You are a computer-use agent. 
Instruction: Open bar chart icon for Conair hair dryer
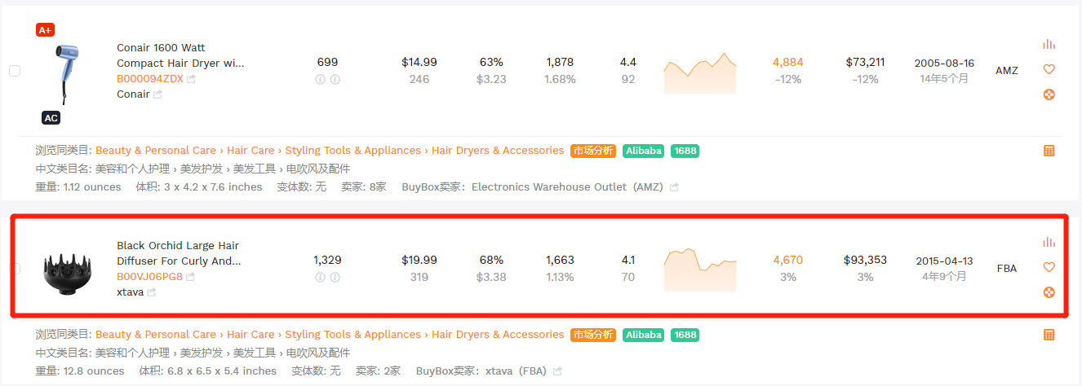pos(1049,44)
